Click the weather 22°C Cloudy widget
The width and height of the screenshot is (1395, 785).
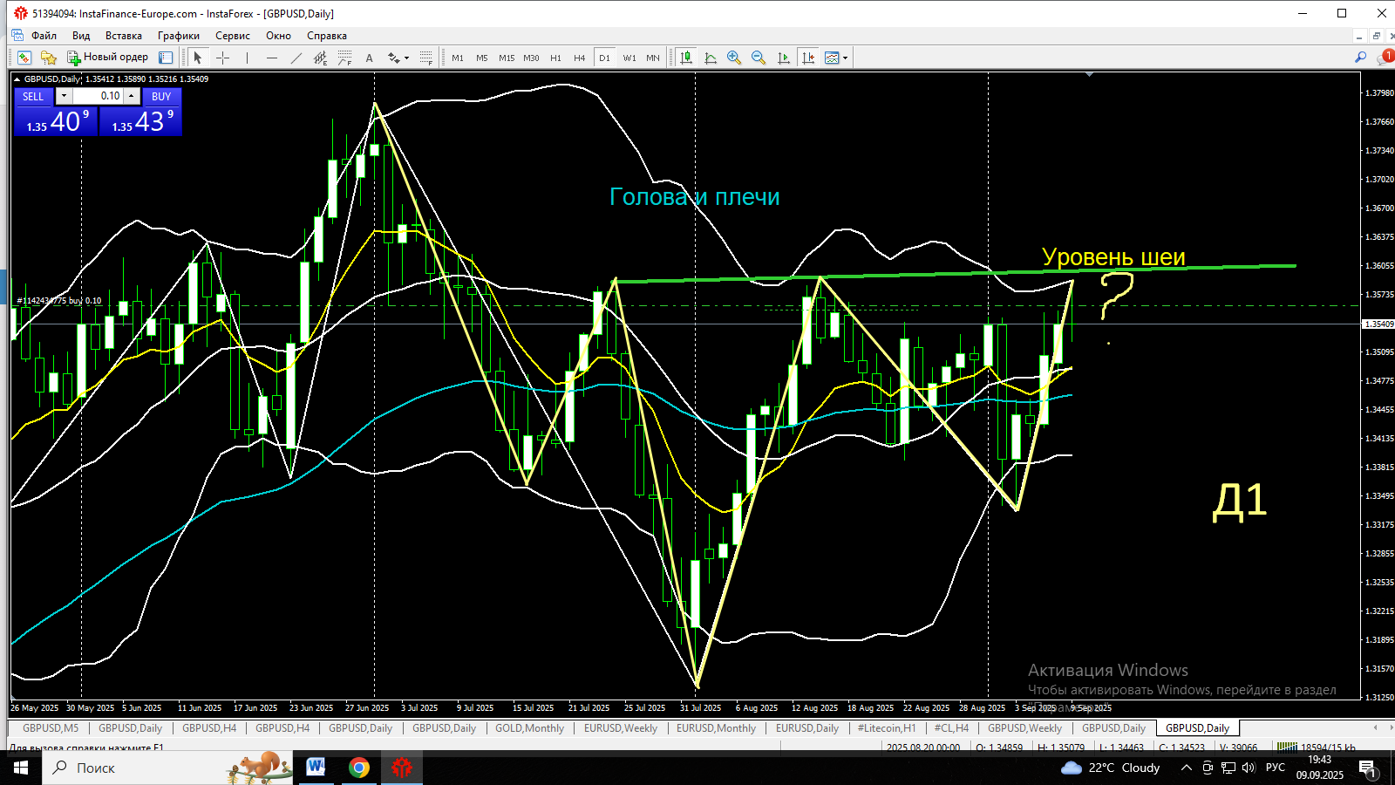[x=1111, y=768]
